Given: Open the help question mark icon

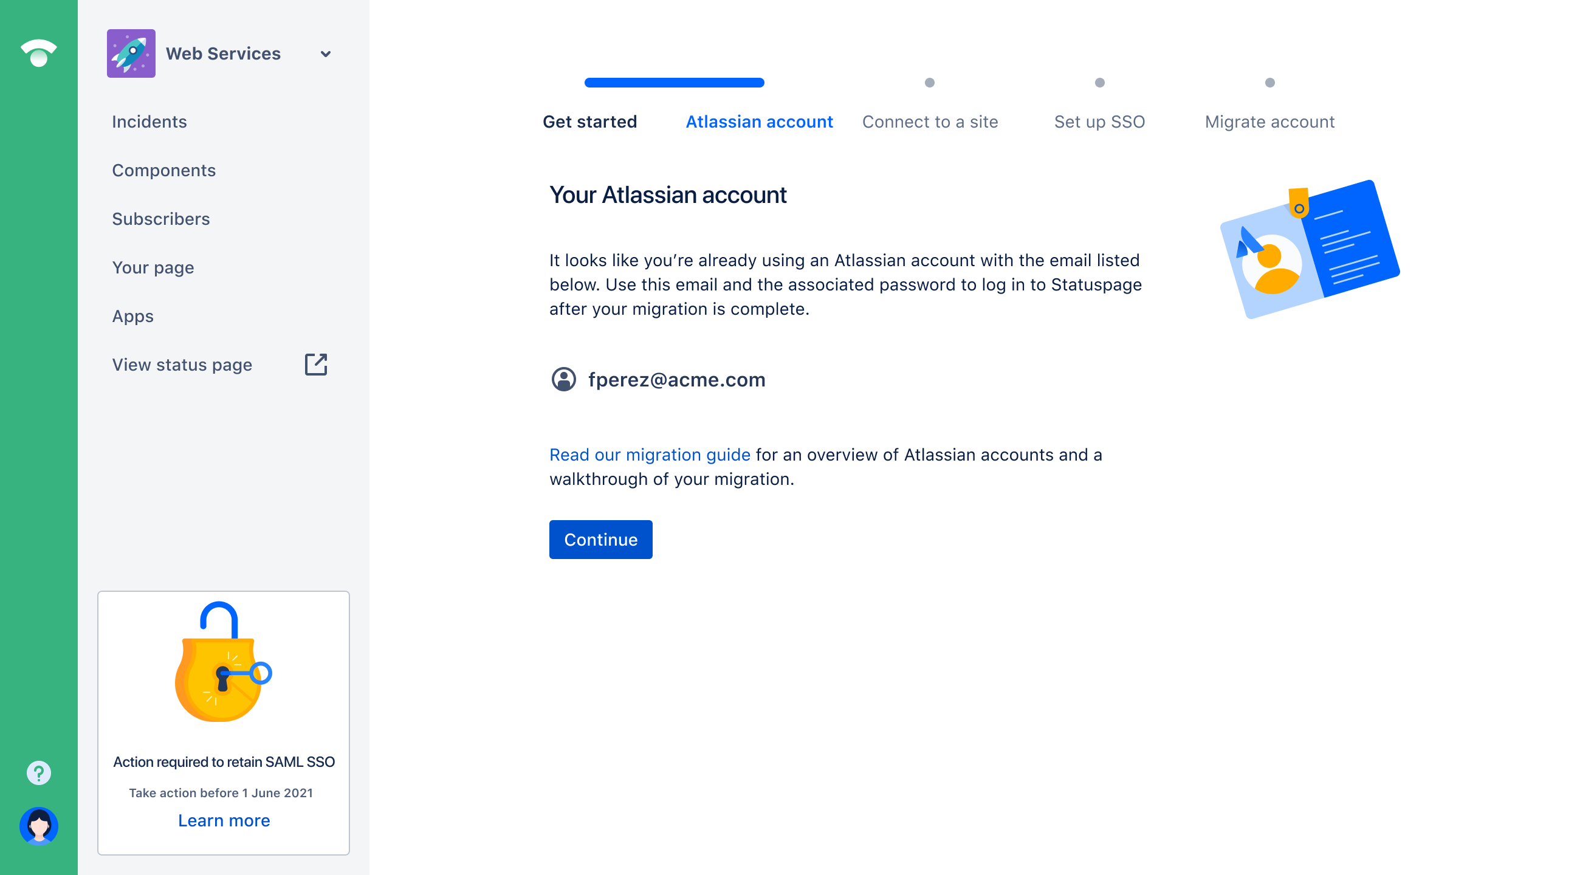Looking at the screenshot, I should [x=39, y=772].
